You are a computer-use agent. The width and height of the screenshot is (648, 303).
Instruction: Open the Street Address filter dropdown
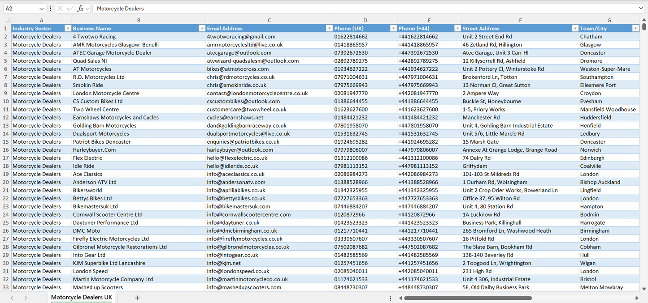pyautogui.click(x=575, y=29)
